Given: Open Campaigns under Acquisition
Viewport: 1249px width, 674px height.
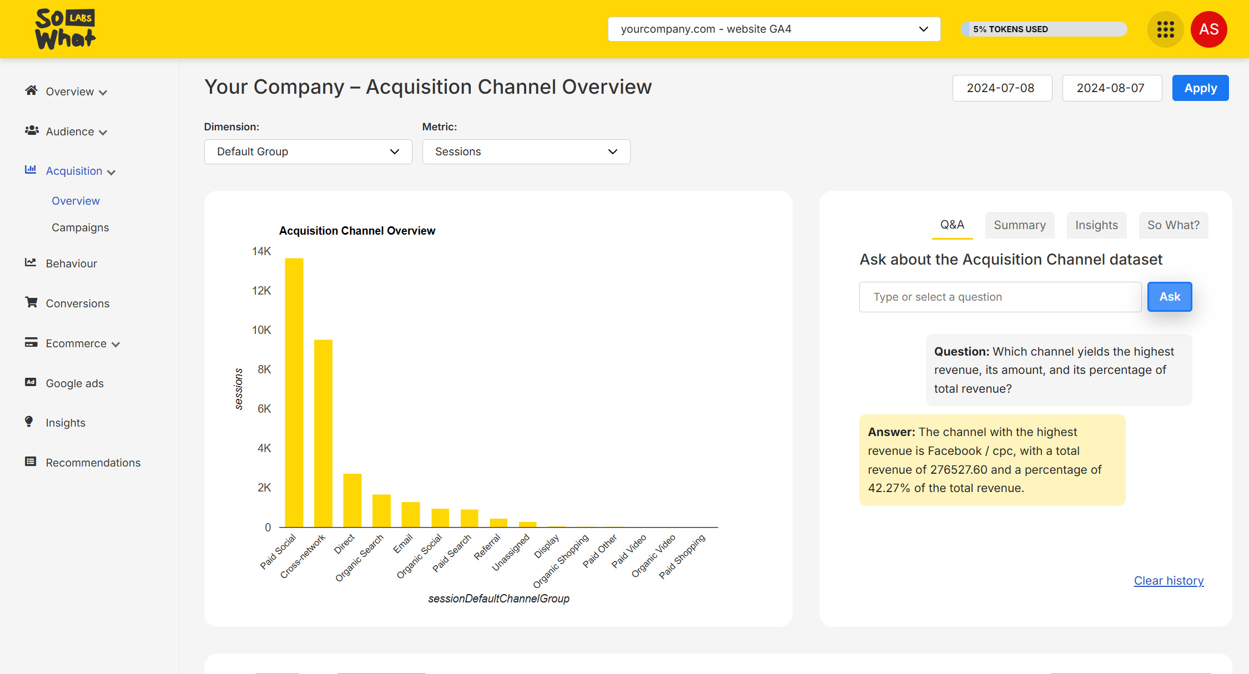Looking at the screenshot, I should [x=80, y=227].
